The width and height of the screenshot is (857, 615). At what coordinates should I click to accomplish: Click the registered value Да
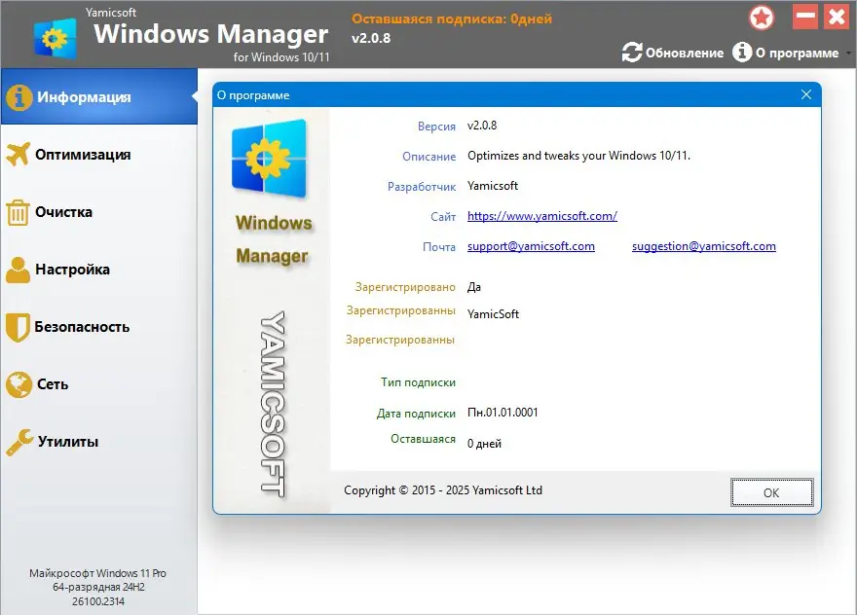click(x=474, y=287)
